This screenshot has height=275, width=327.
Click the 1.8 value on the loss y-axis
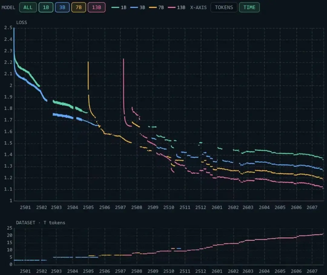tap(8, 108)
